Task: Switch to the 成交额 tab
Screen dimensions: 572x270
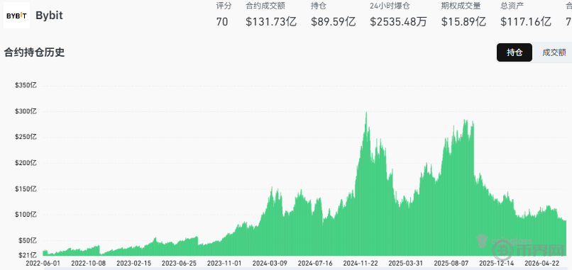Action: (554, 52)
